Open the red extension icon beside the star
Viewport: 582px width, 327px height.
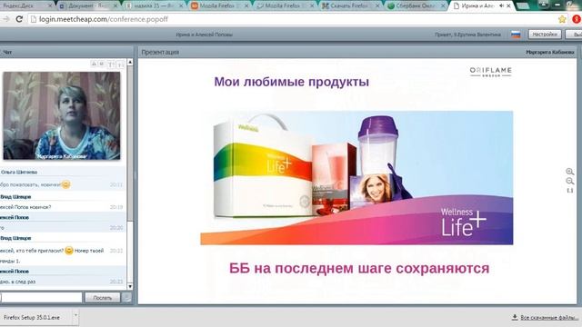coord(577,19)
